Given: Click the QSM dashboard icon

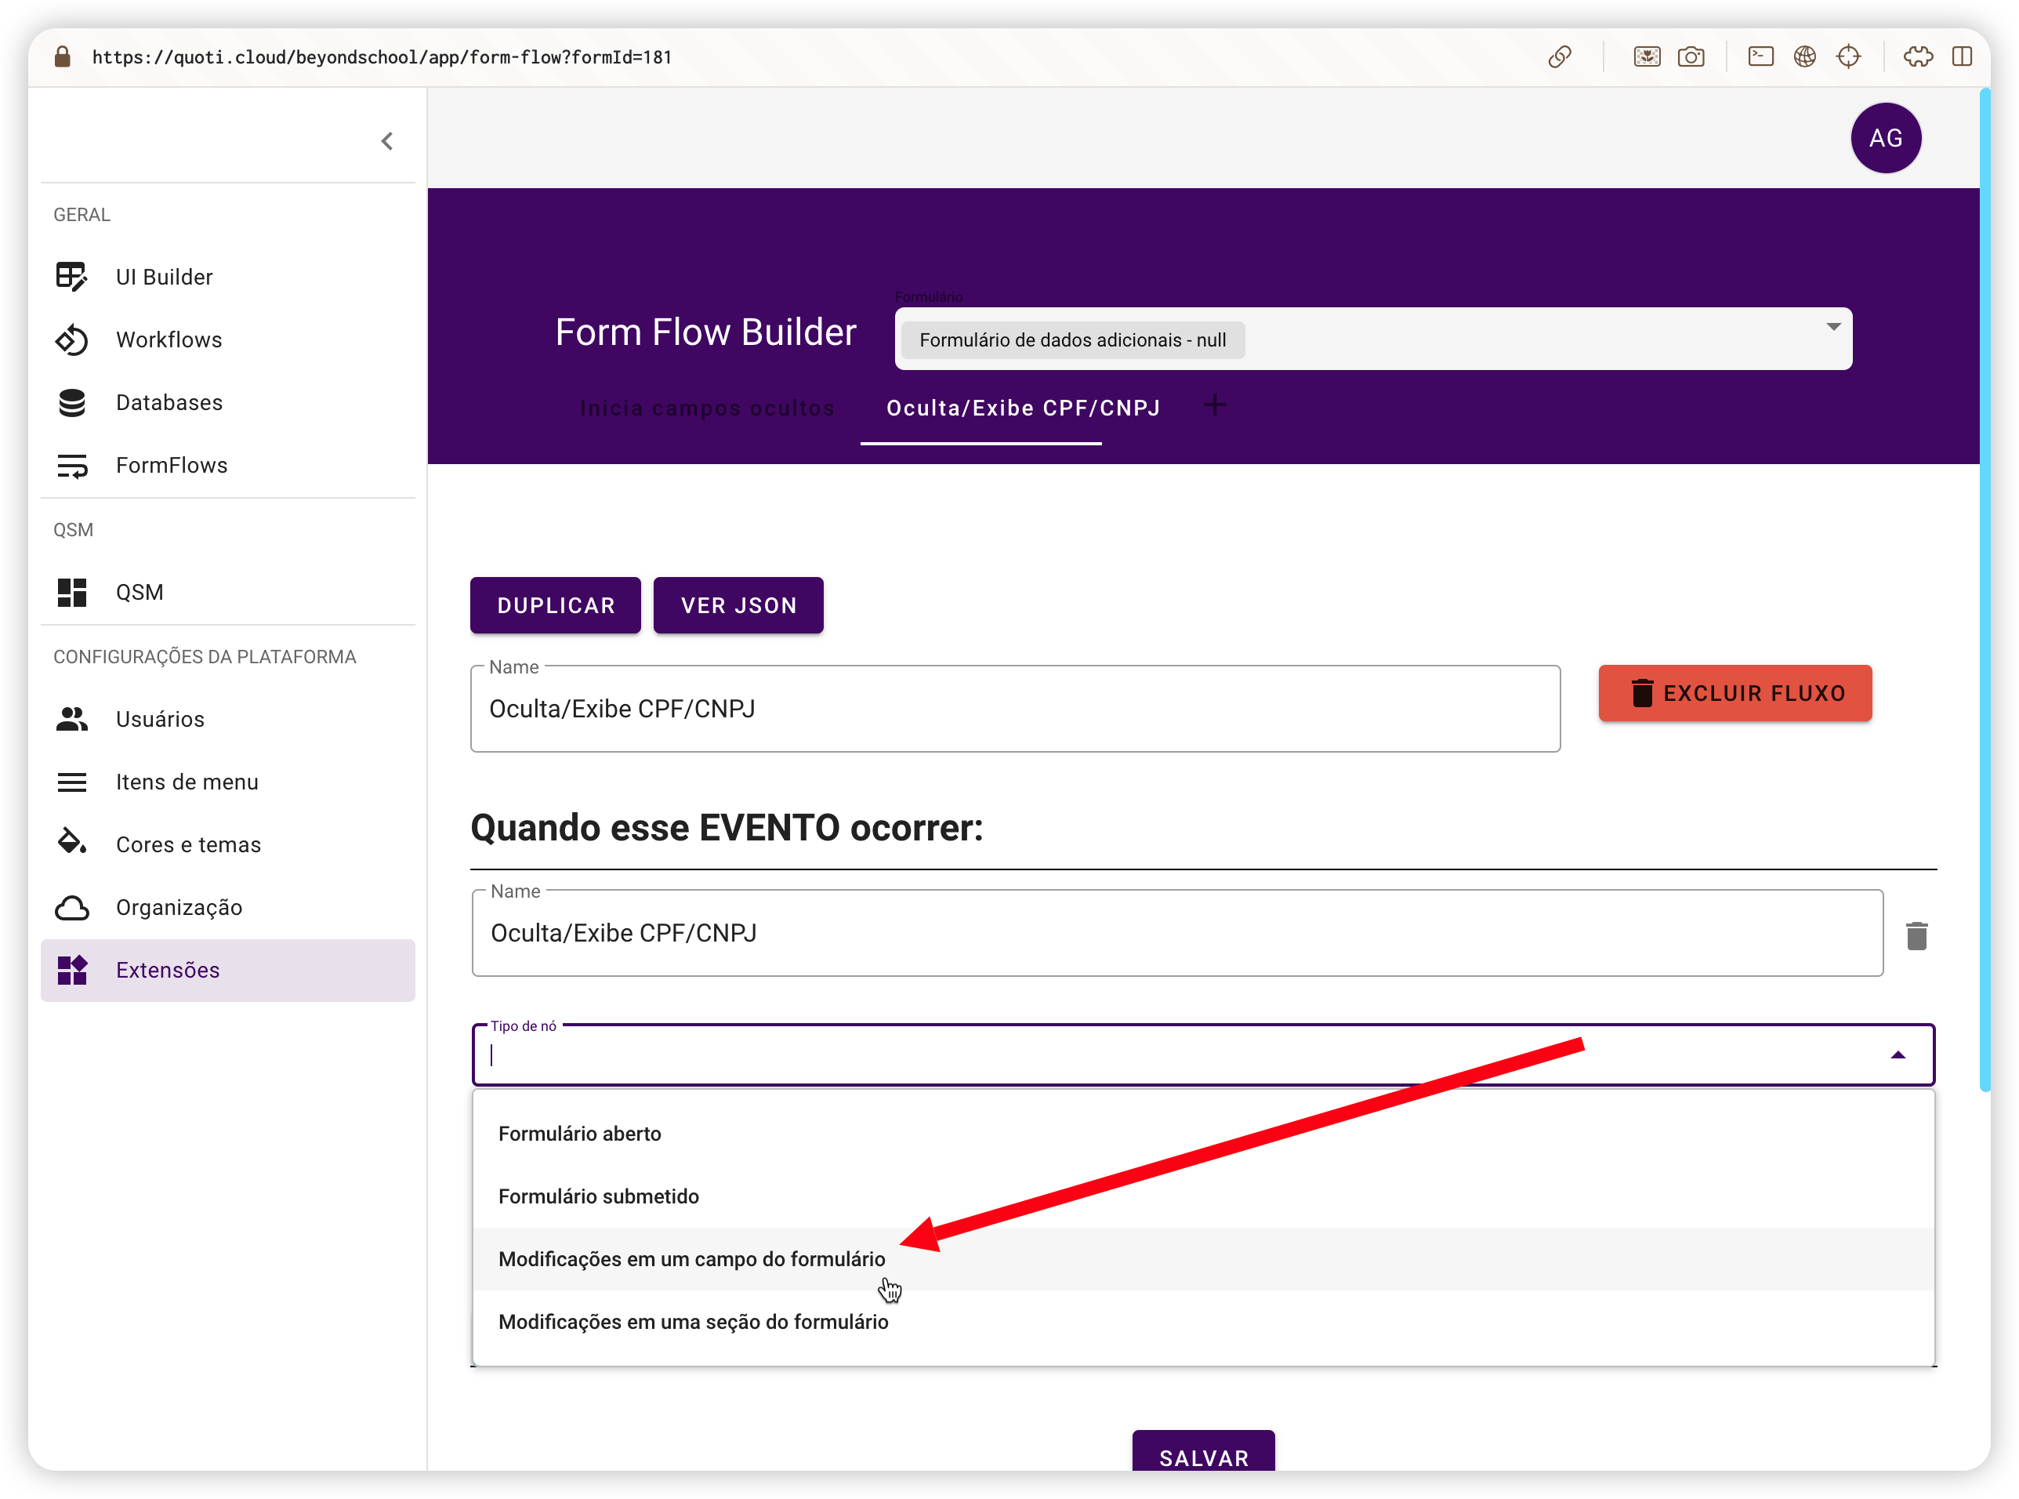Looking at the screenshot, I should (71, 592).
